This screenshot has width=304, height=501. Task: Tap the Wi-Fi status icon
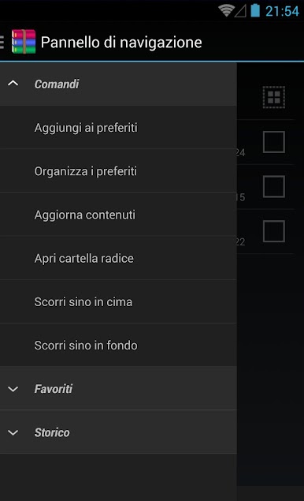pos(226,11)
